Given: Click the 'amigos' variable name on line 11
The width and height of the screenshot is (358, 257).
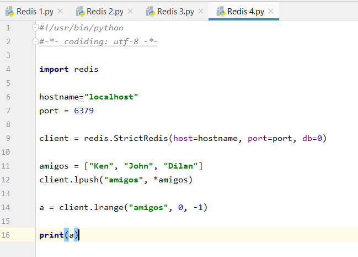Looking at the screenshot, I should tap(54, 166).
